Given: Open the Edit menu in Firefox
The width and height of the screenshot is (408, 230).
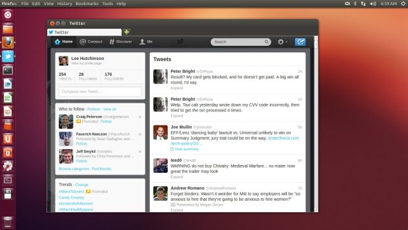Looking at the screenshot, I should tap(36, 4).
